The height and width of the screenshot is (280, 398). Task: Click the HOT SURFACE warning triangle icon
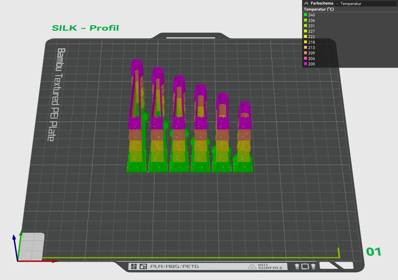click(252, 266)
